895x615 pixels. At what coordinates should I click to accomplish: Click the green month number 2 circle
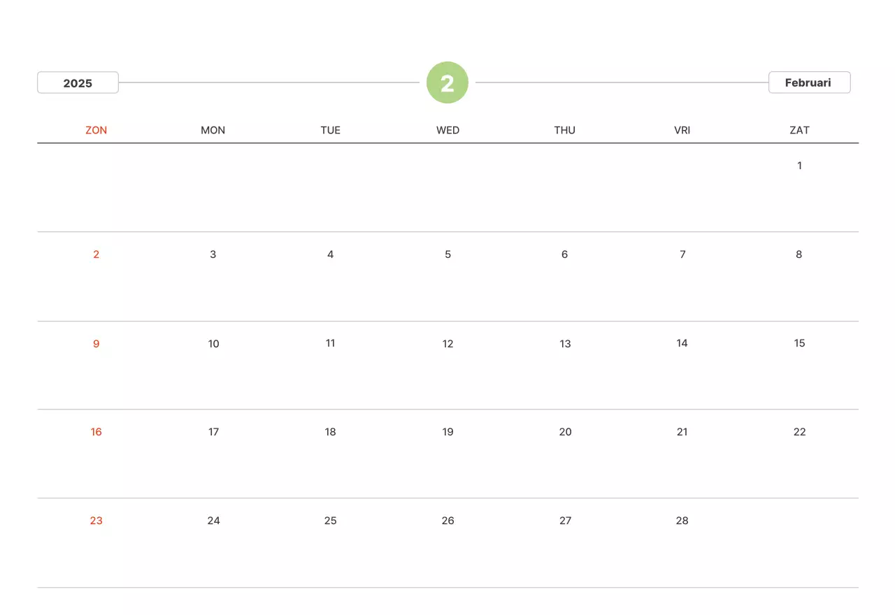pyautogui.click(x=447, y=83)
